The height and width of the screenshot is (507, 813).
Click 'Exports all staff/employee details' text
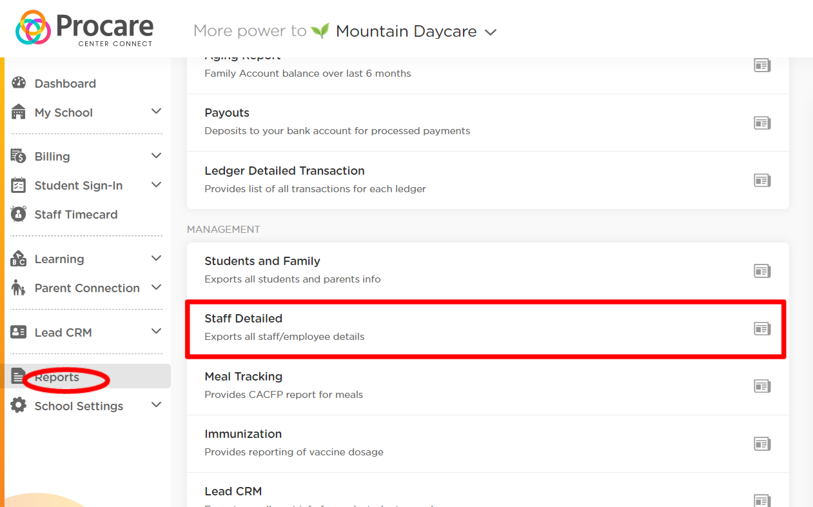pos(284,337)
